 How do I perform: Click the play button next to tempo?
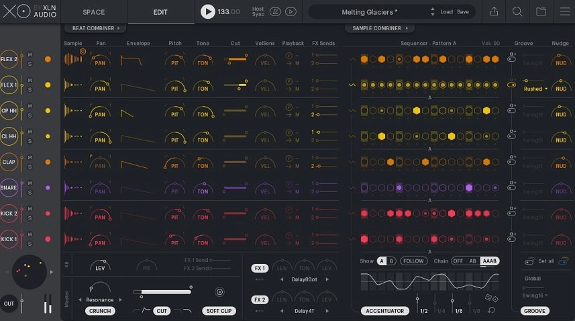[x=207, y=11]
